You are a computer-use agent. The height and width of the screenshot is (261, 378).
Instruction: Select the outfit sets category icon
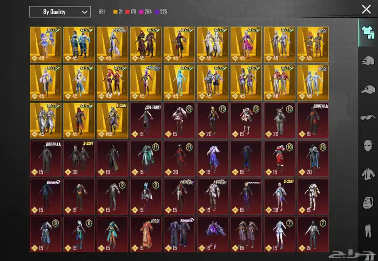[x=367, y=32]
